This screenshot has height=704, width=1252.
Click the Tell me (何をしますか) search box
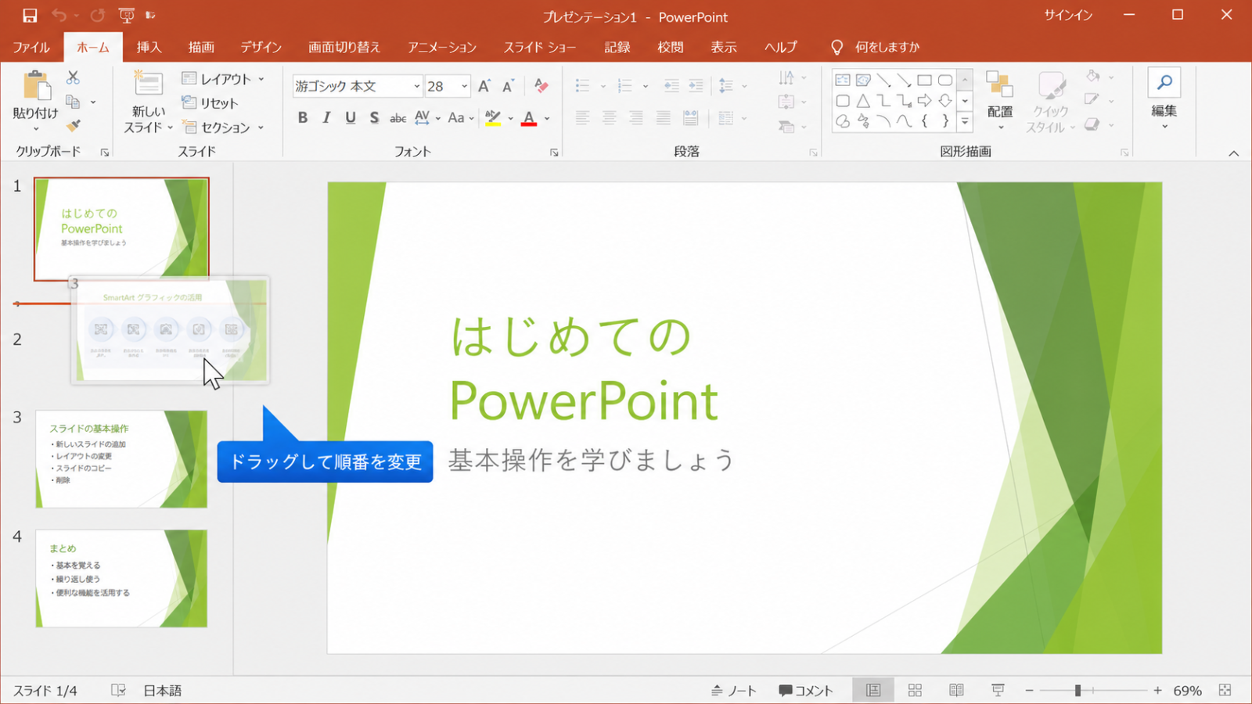(x=876, y=47)
